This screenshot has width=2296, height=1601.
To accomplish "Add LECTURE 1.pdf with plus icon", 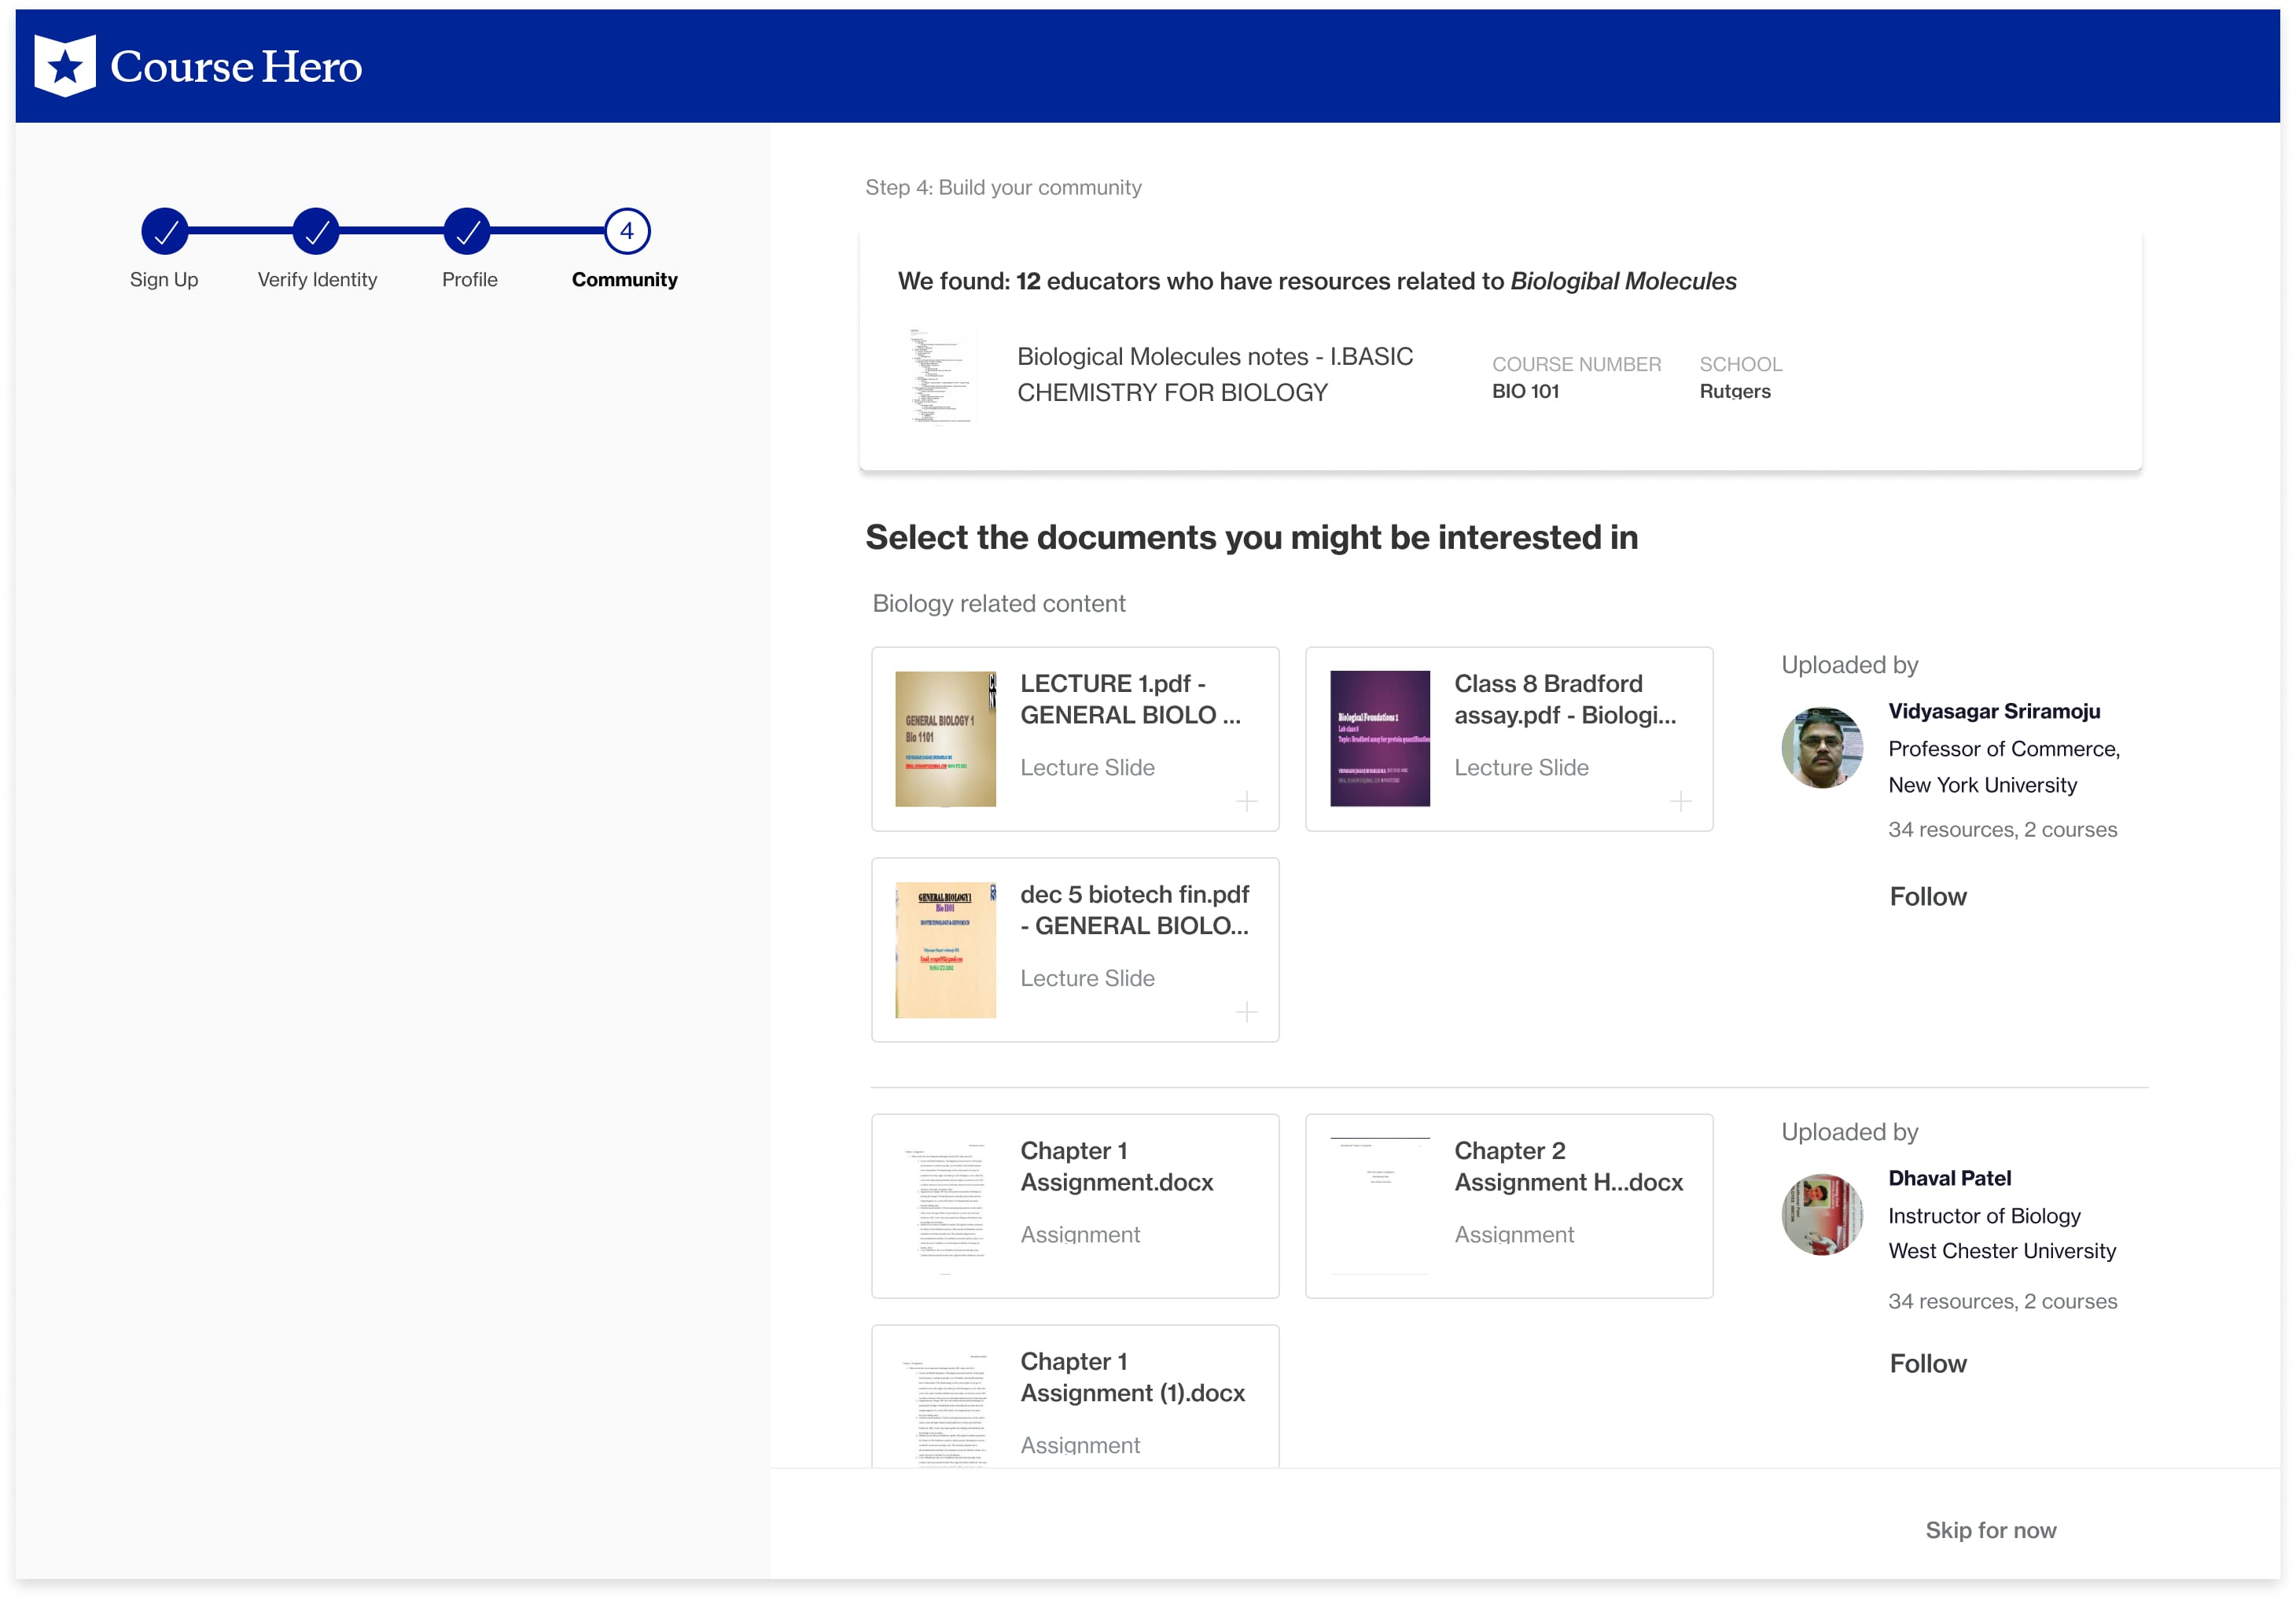I will click(x=1246, y=801).
